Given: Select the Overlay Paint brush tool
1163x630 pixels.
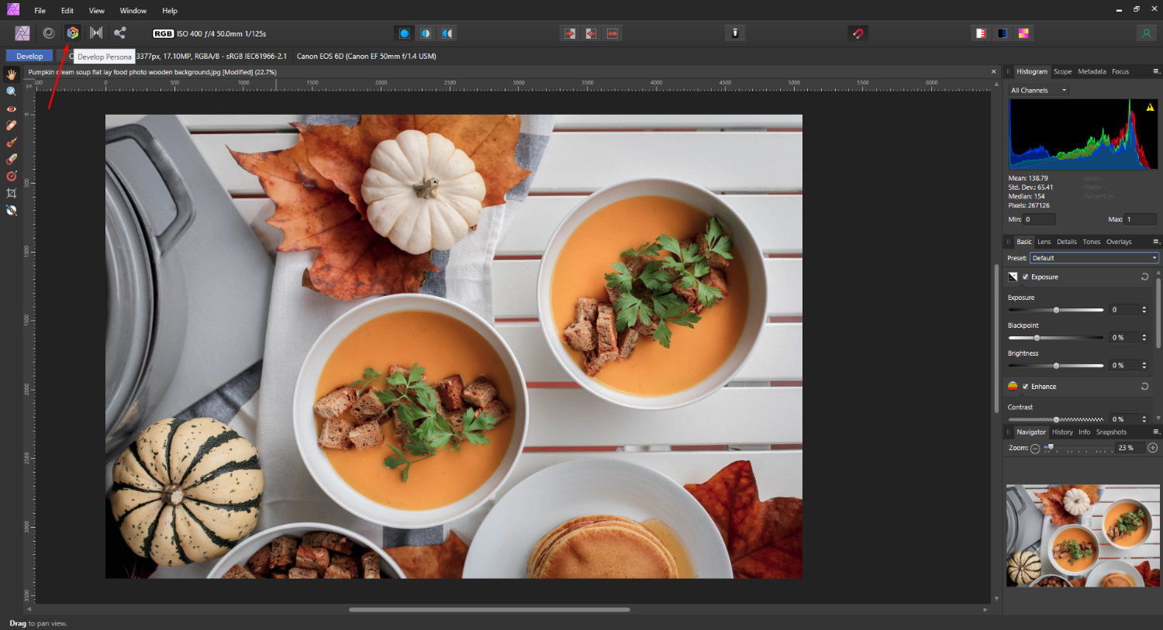Looking at the screenshot, I should [x=12, y=143].
